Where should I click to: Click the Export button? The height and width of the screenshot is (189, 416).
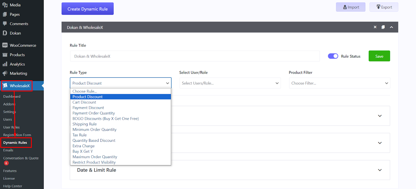(x=384, y=7)
